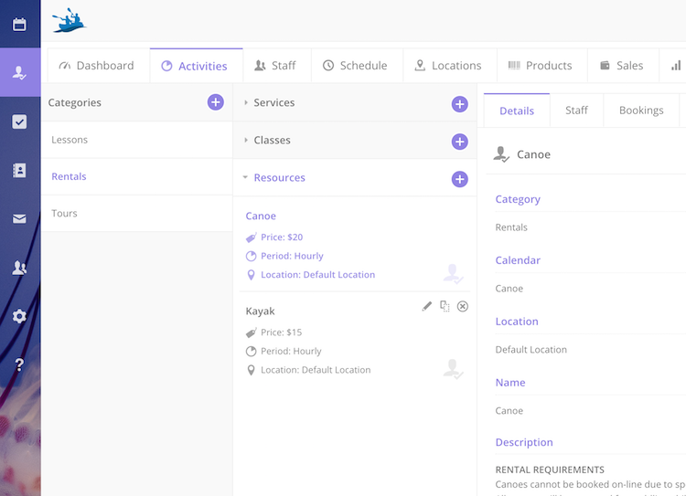Click the Canoe card's faded user-check icon

pyautogui.click(x=454, y=274)
